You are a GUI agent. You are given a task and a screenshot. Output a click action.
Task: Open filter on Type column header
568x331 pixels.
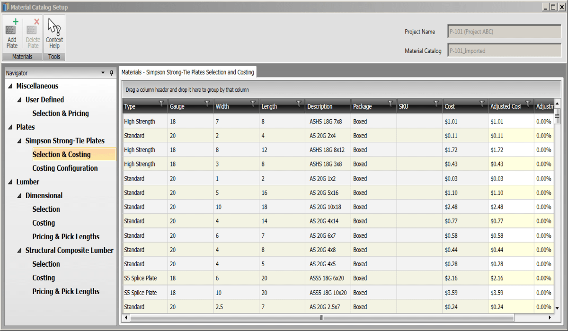(x=161, y=103)
